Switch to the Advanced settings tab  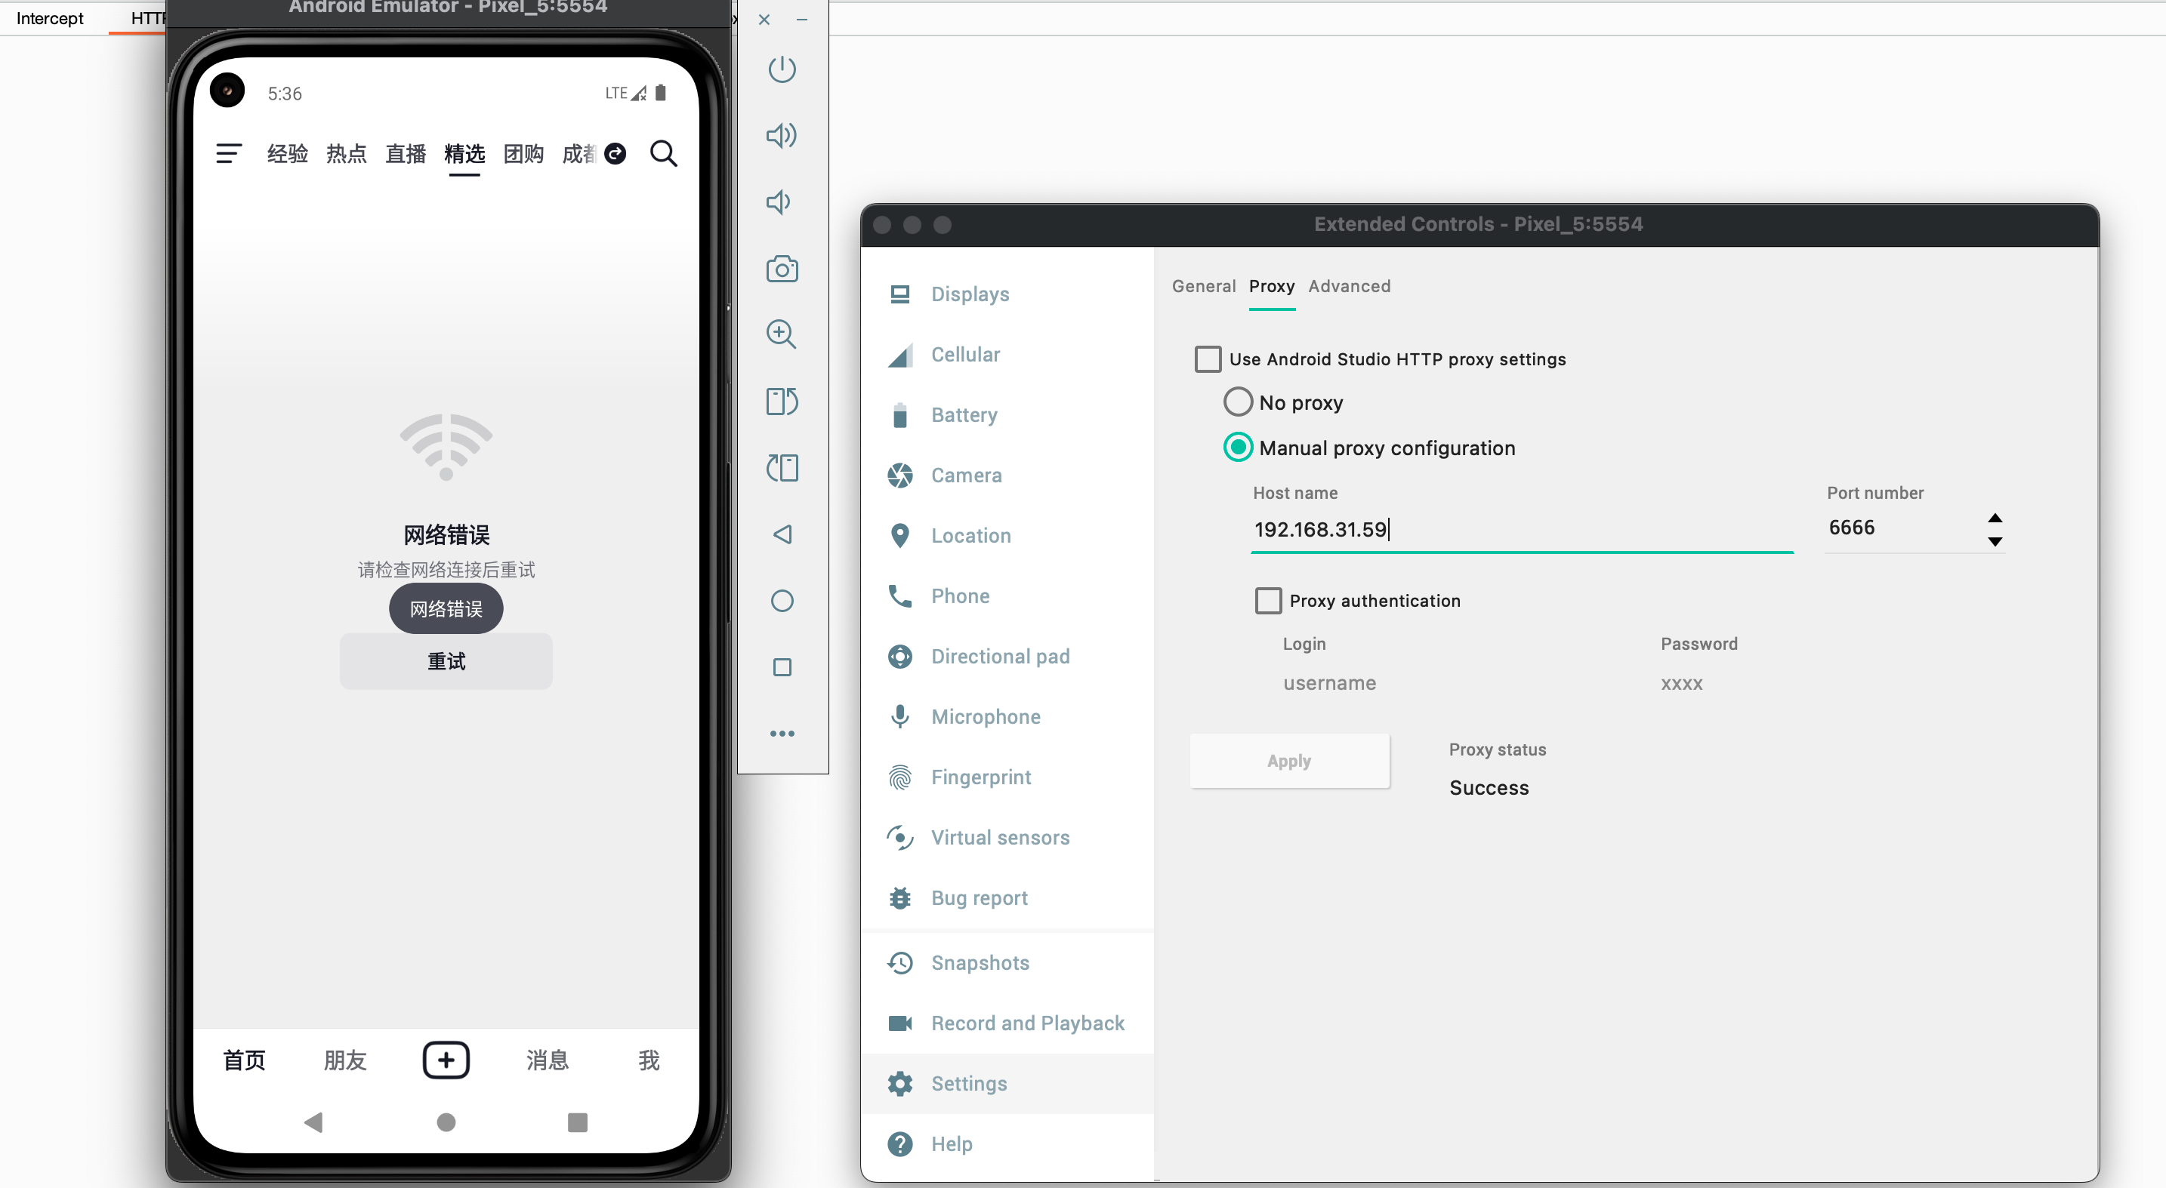[x=1349, y=287]
